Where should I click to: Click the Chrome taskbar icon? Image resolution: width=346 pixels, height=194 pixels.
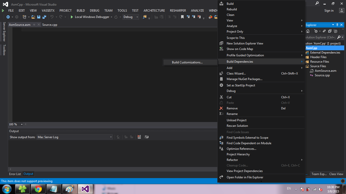(38, 189)
